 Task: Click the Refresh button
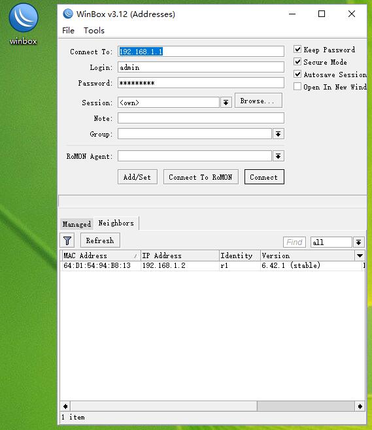click(x=100, y=240)
